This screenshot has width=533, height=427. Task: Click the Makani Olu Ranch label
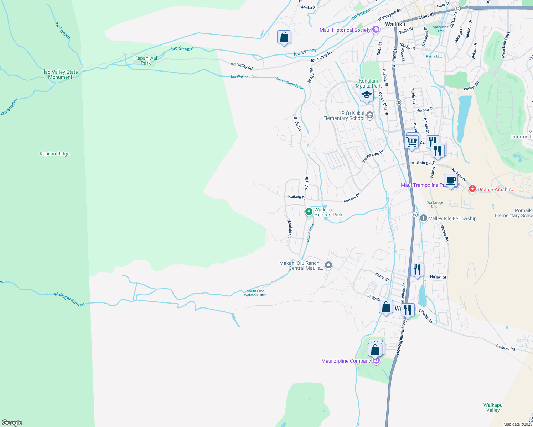coord(301,265)
